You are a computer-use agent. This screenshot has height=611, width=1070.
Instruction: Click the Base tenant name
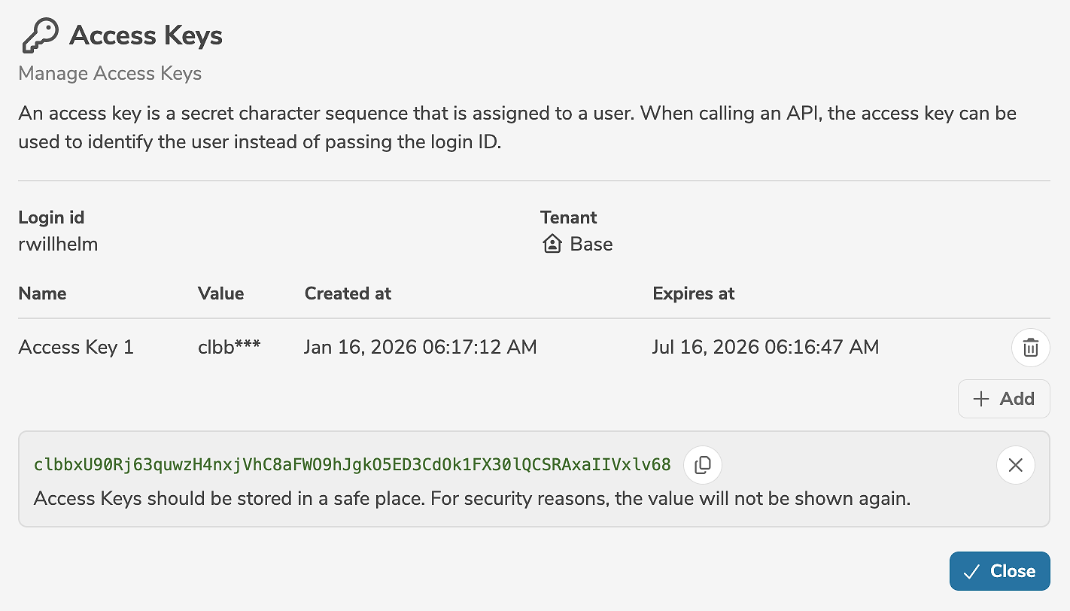[x=591, y=245]
